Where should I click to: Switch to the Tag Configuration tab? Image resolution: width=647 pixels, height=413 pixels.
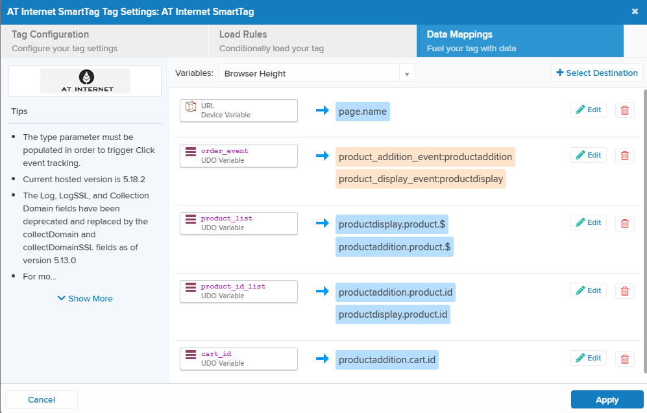[x=104, y=41]
